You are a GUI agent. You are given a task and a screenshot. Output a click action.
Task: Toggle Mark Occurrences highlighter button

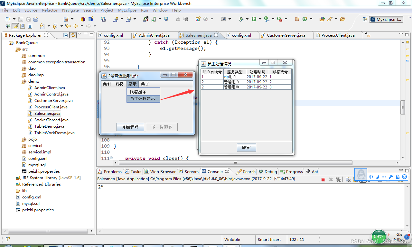pos(15,26)
